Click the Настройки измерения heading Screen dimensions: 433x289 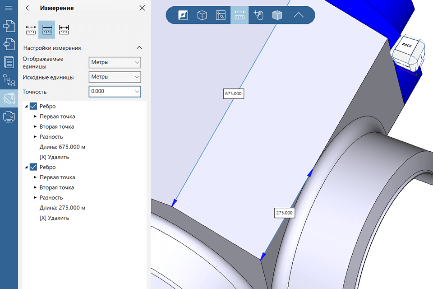pos(52,48)
